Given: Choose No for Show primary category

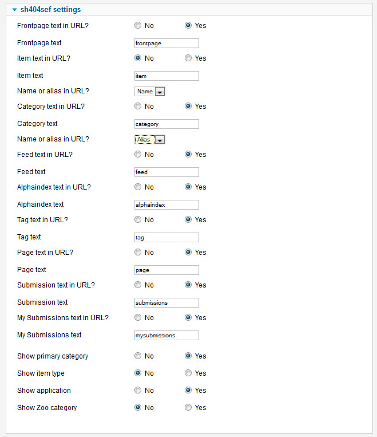Looking at the screenshot, I should point(138,356).
